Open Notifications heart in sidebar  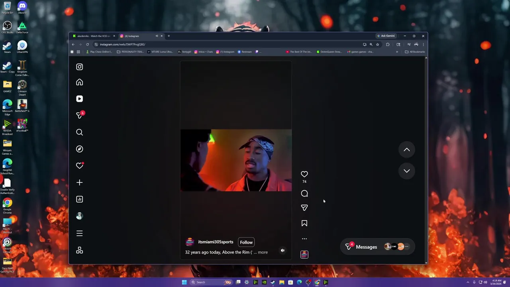(79, 166)
